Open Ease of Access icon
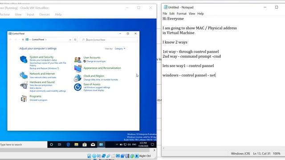285x160 pixels. pos(77,87)
